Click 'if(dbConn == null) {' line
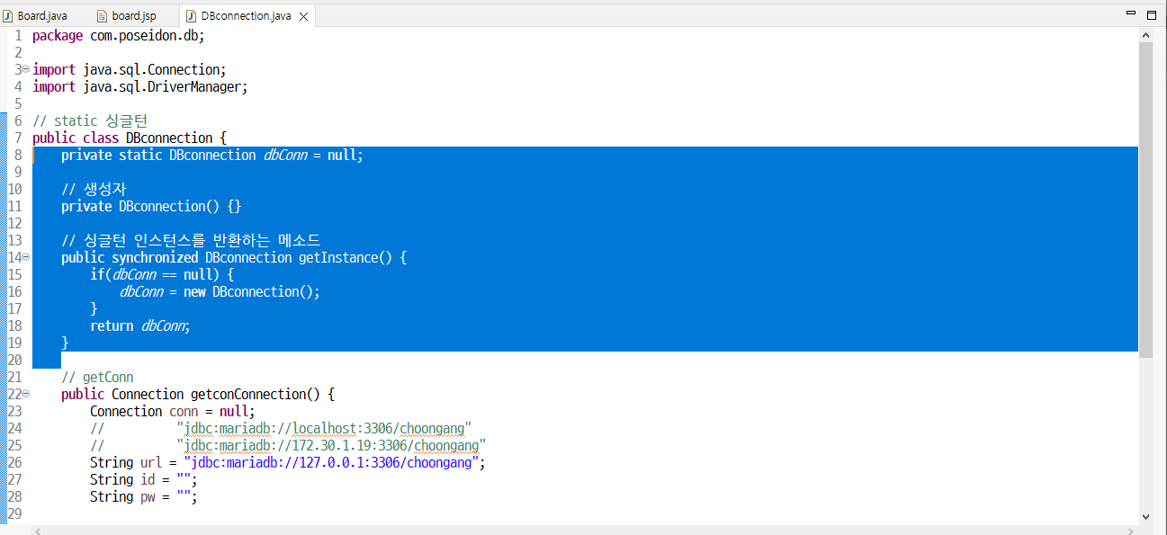This screenshot has width=1167, height=535. [x=162, y=275]
